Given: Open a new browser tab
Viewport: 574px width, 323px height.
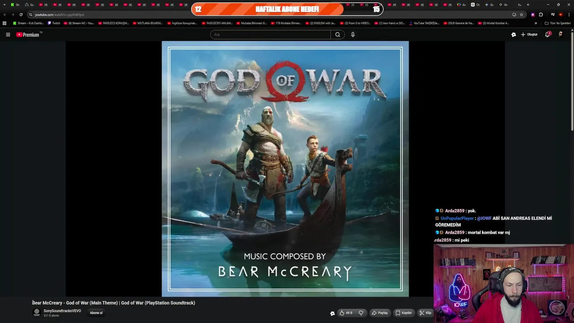Looking at the screenshot, I should coord(528,4).
